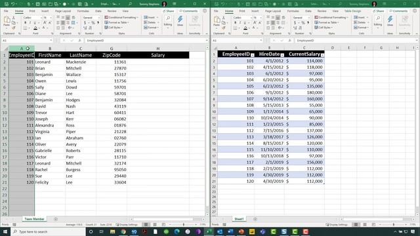Open Cell Styles dropdown in right window
Viewport: 420px width, 236px height.
pos(324,28)
